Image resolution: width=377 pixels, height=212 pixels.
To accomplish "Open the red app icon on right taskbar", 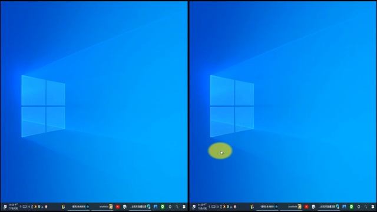I will (x=306, y=207).
